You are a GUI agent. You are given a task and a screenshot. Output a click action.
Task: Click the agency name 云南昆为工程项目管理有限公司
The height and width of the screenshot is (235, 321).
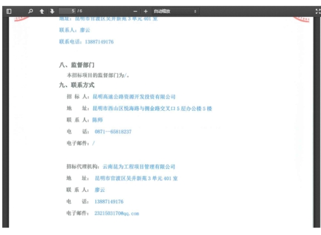139,167
